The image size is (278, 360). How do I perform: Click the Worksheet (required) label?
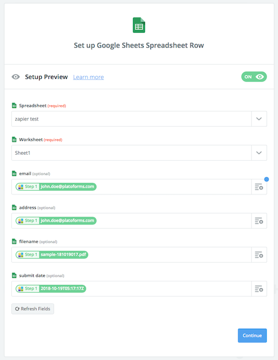click(41, 140)
